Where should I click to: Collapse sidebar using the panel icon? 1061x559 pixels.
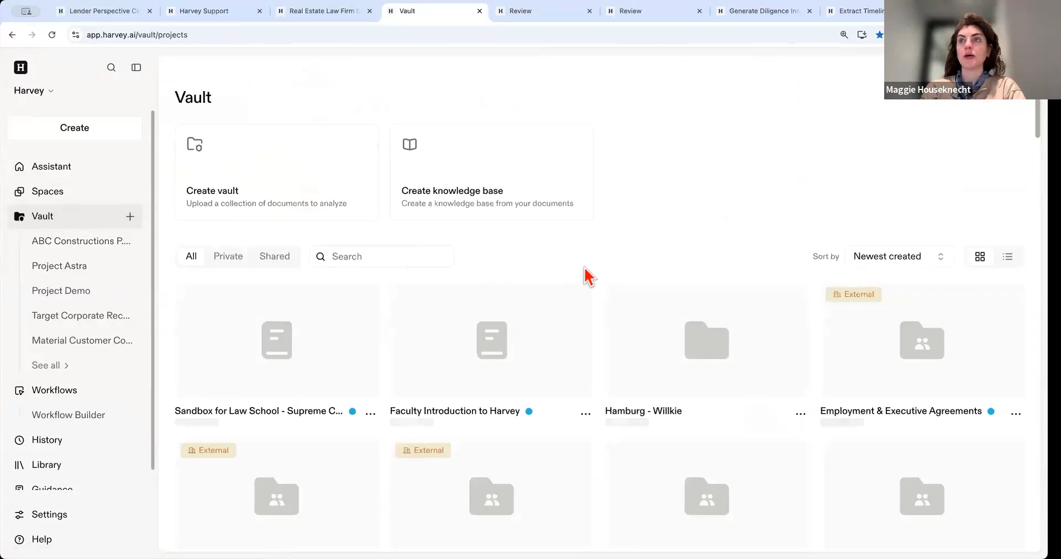point(136,67)
